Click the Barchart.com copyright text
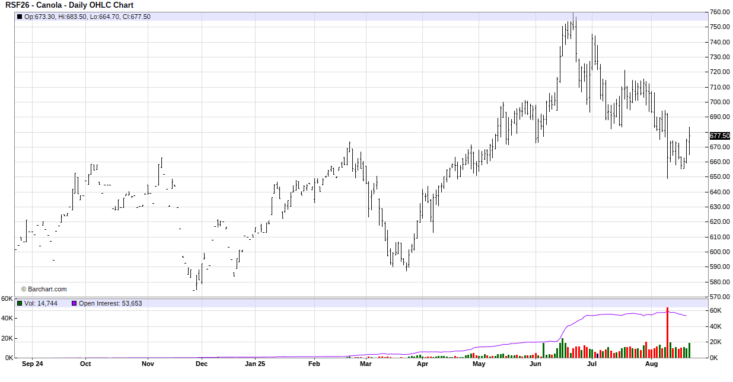733x382 pixels. (x=44, y=290)
